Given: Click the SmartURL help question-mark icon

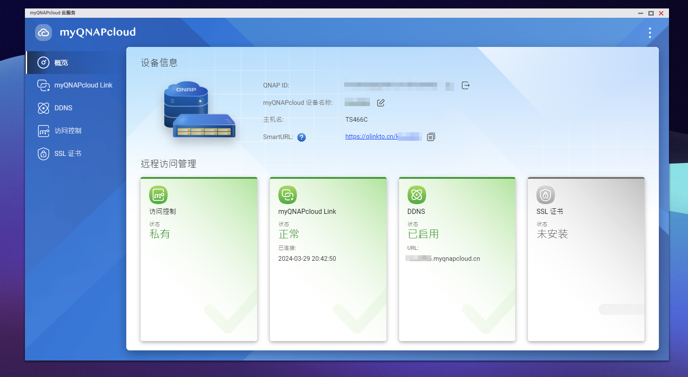Looking at the screenshot, I should tap(302, 137).
